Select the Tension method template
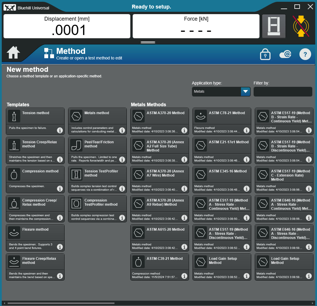The image size is (317, 306). 35,122
